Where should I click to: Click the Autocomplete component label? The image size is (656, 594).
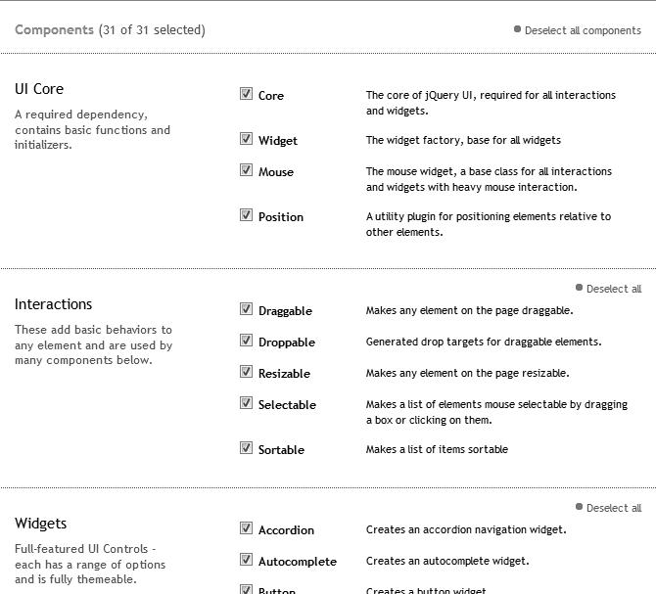[x=297, y=562]
